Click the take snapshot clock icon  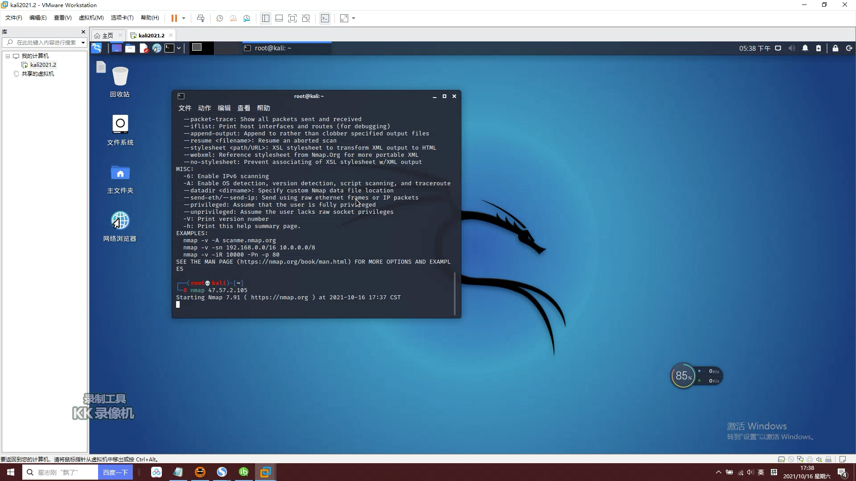219,18
